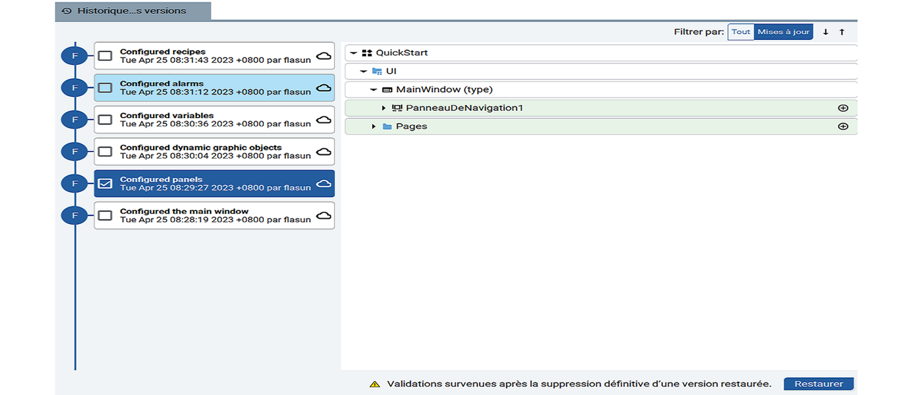Click the cloud icon on Configured variables
Viewport: 912px width, 395px height.
point(323,120)
